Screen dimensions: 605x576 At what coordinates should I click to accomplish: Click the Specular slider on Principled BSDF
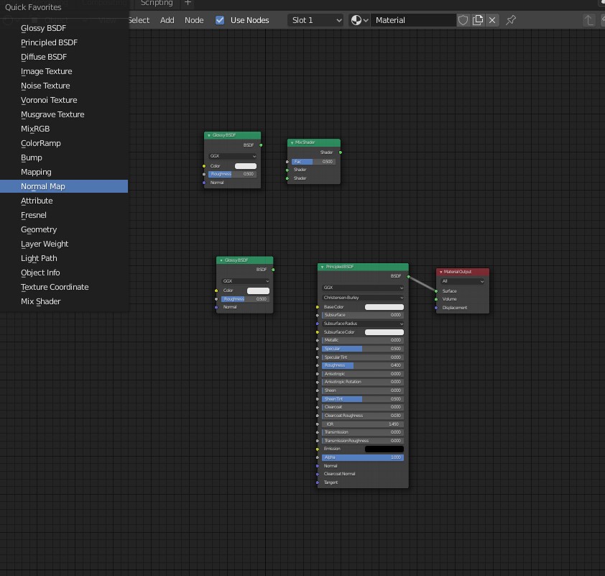(x=363, y=349)
